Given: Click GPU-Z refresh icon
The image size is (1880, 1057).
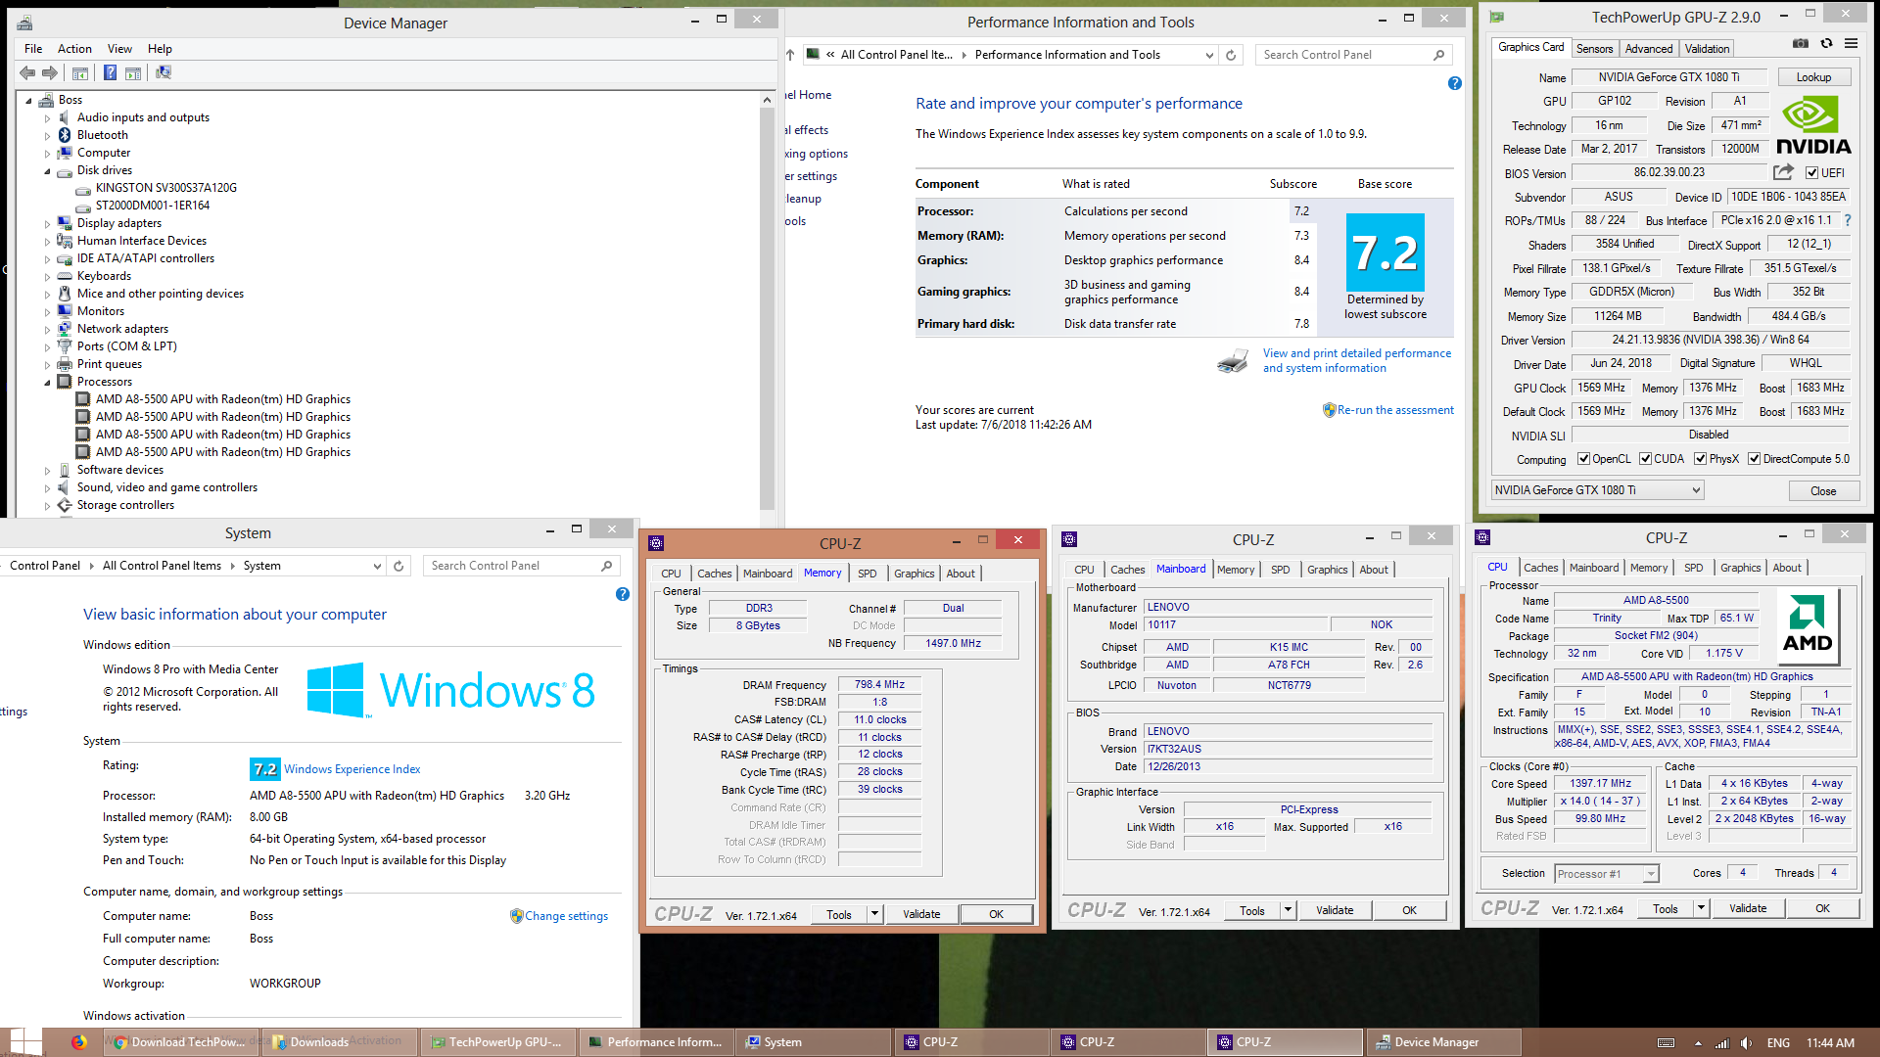Looking at the screenshot, I should (1826, 43).
